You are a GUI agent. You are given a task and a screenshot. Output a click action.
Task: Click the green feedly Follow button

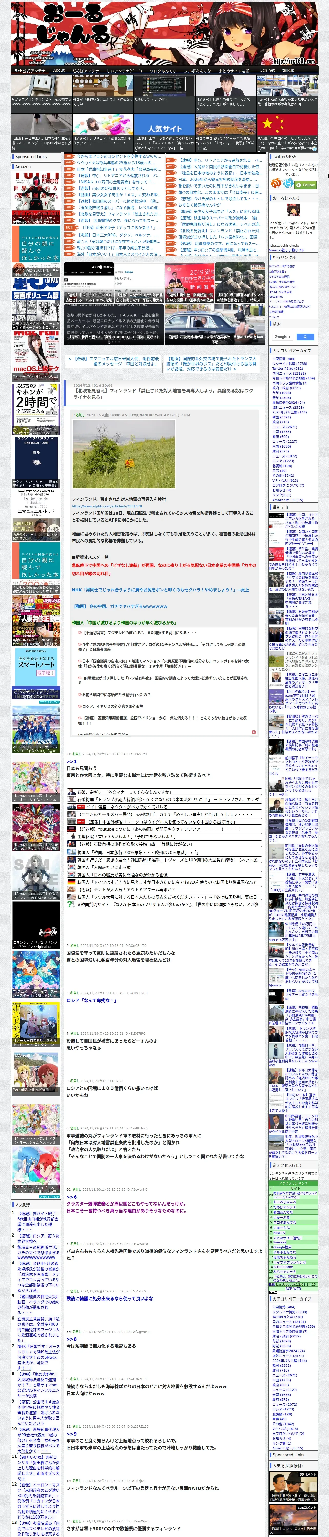[x=306, y=184]
